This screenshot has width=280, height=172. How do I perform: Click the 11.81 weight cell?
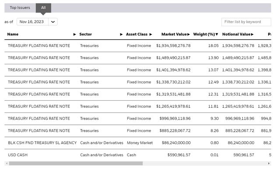click(x=213, y=106)
